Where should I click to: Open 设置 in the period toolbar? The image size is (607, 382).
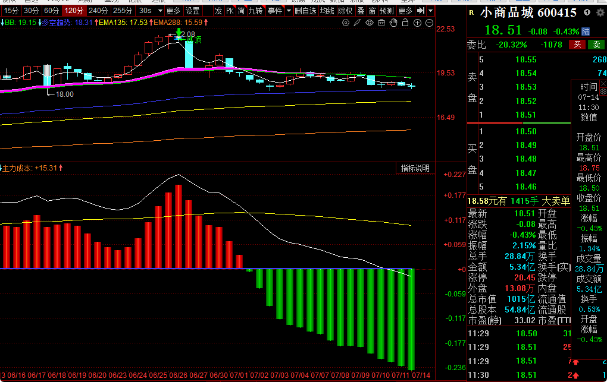[192, 11]
